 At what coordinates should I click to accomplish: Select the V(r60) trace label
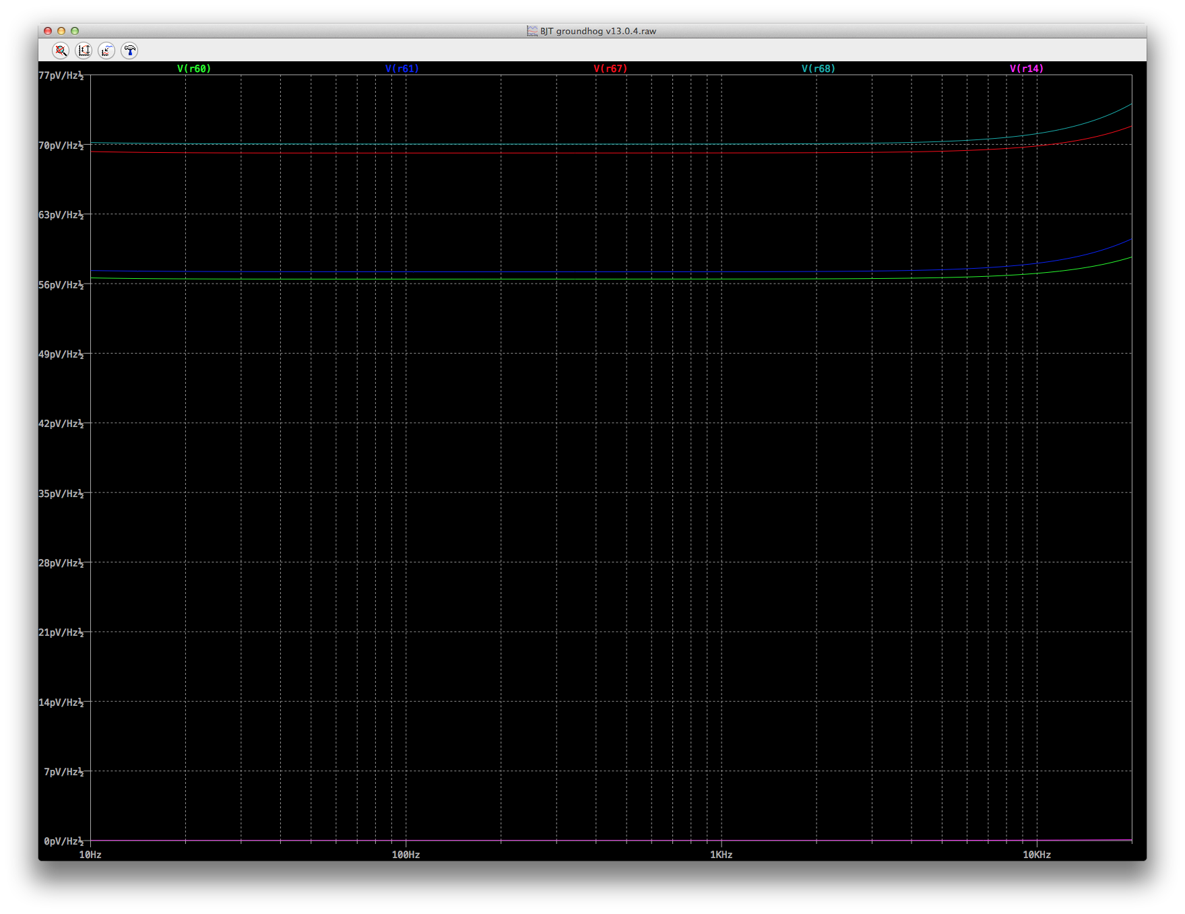(194, 69)
